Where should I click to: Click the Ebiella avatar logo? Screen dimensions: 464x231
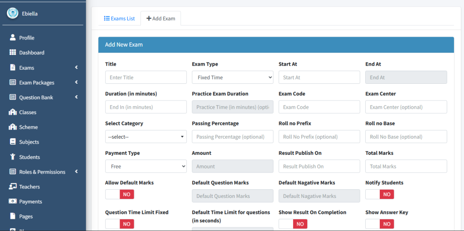12,13
